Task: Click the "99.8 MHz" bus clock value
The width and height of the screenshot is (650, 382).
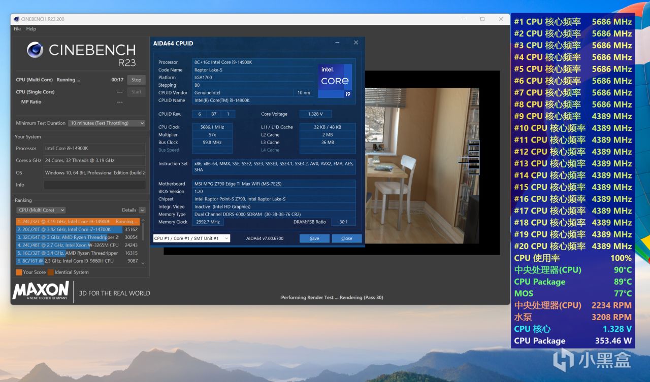Action: [212, 143]
